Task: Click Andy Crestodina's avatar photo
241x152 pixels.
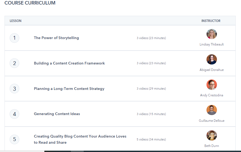Action: 212,85
